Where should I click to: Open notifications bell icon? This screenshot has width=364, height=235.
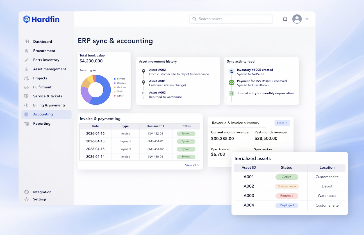tap(285, 19)
